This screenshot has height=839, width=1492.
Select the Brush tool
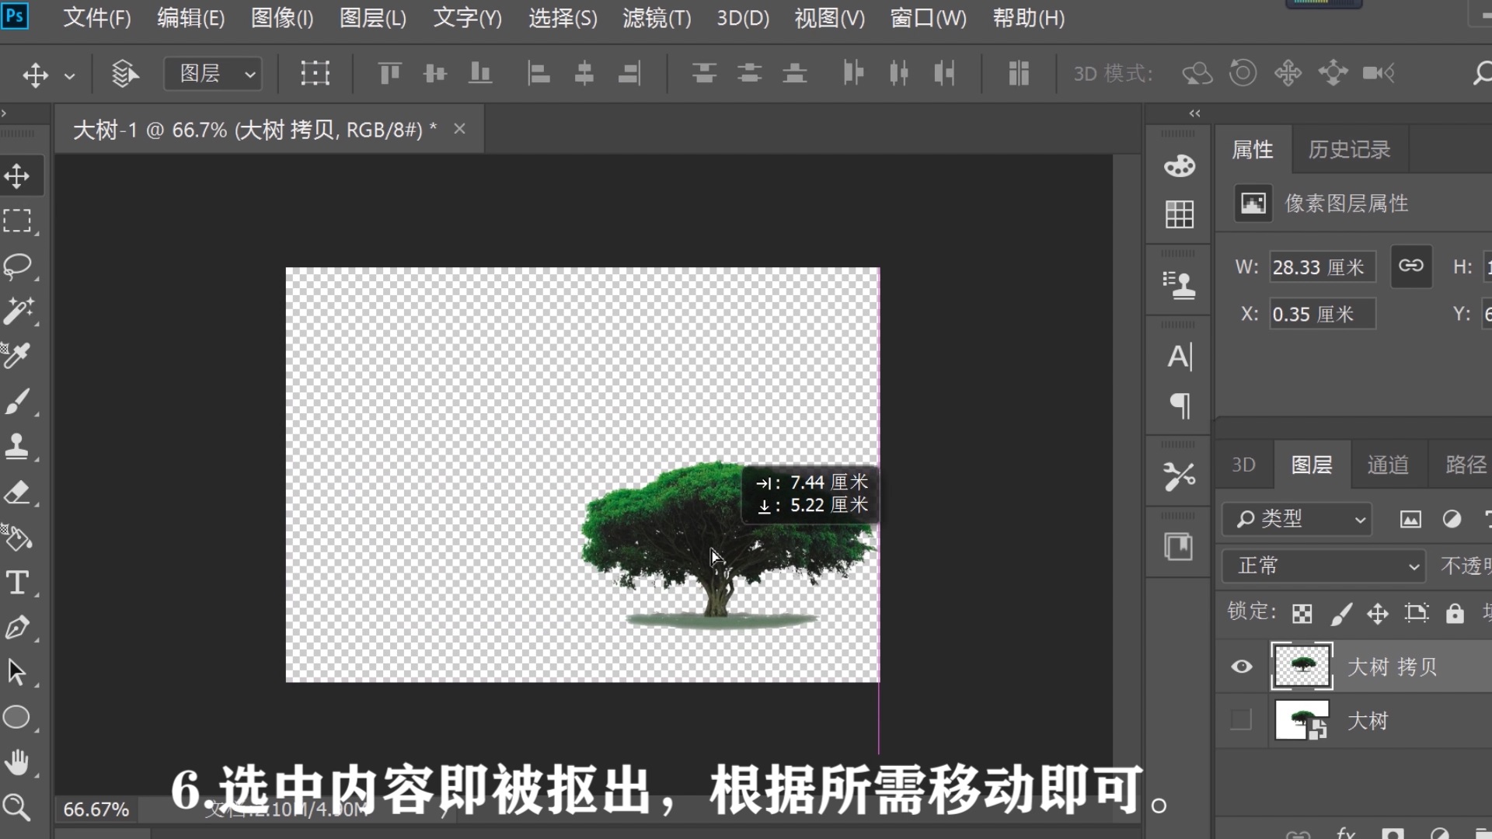[x=17, y=402]
